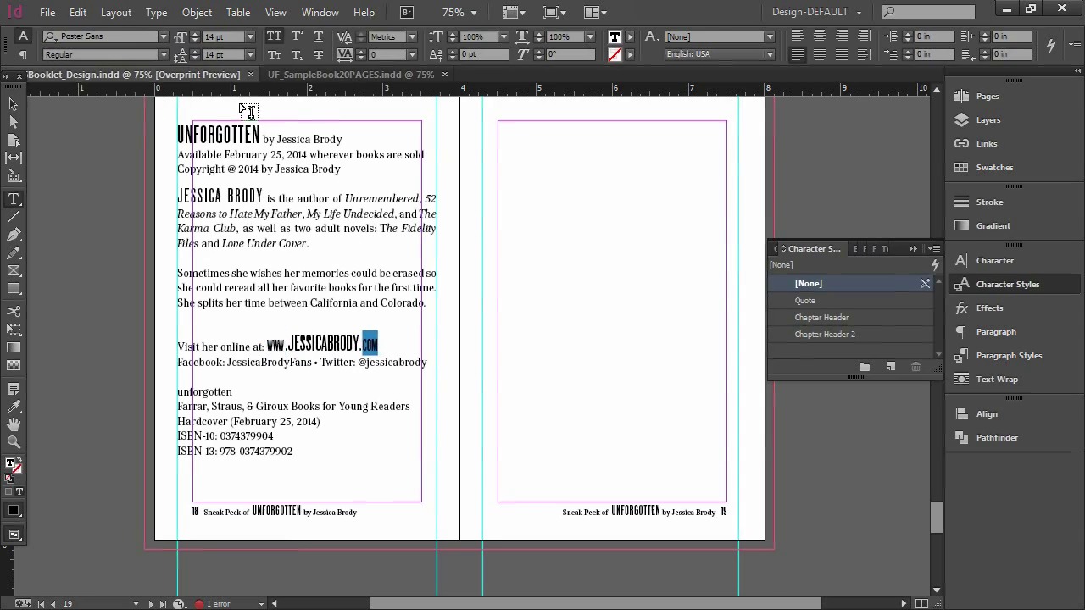Open the Metrics kerning dropdown
The image size is (1085, 610).
click(412, 37)
